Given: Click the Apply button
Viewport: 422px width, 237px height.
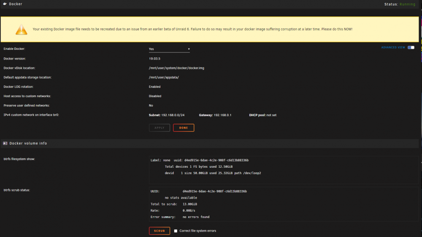Looking at the screenshot, I should click(160, 128).
